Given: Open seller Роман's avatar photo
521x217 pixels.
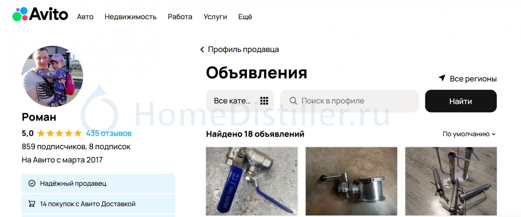Looking at the screenshot, I should [x=52, y=76].
